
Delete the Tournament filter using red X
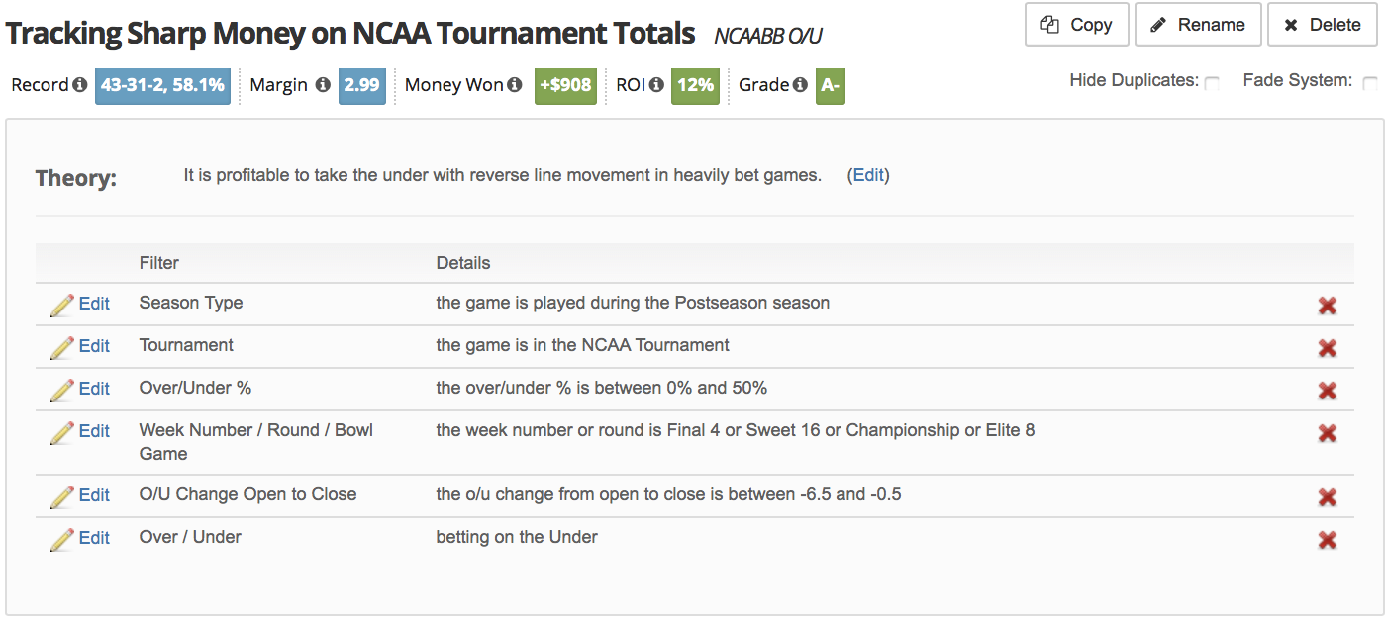(1328, 348)
